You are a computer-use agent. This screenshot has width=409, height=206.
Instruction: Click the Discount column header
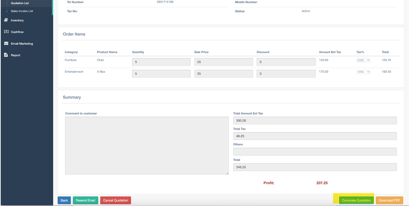click(x=263, y=52)
